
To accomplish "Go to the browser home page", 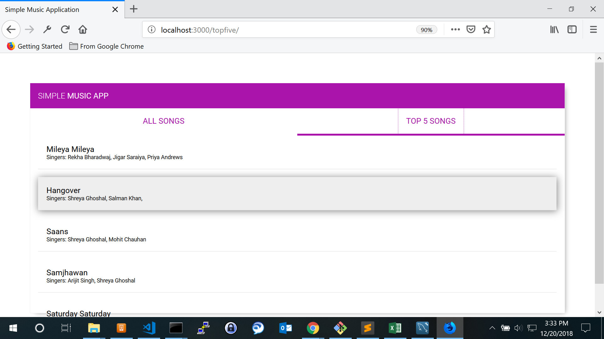I will [83, 30].
